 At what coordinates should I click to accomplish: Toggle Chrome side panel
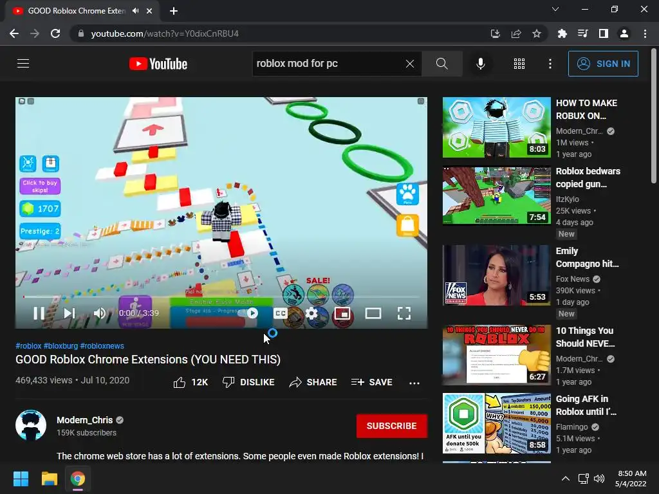[x=604, y=33]
